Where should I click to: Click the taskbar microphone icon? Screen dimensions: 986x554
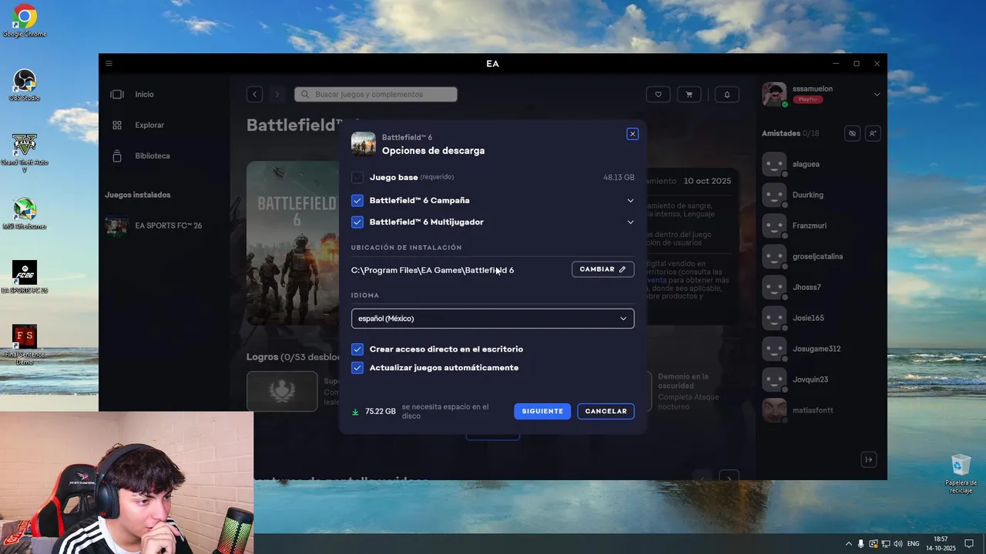pos(861,544)
